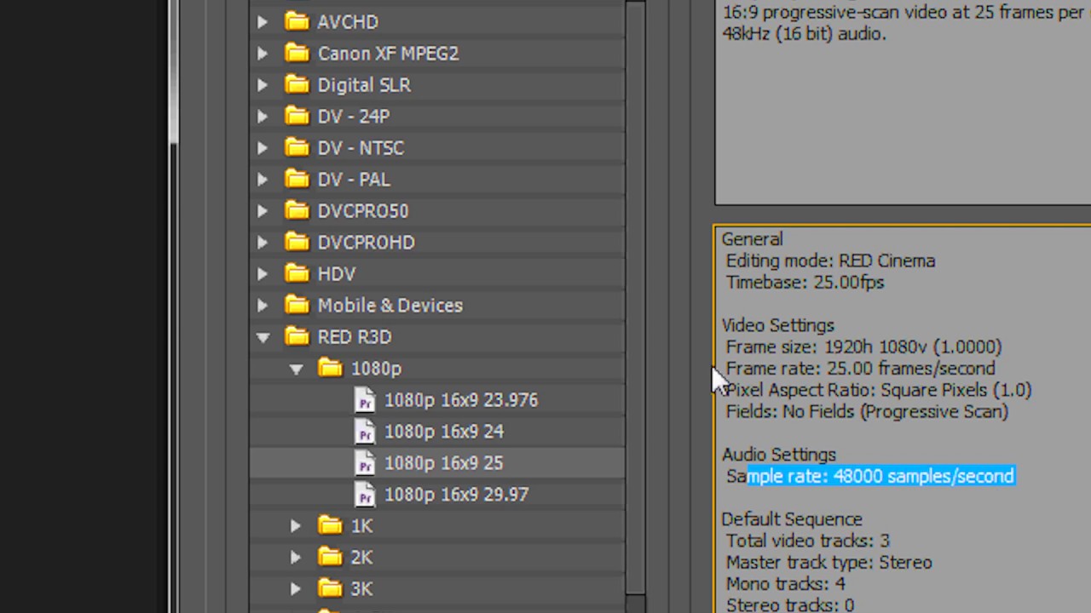Click the 1080p 16x9 23.976 preset icon
The height and width of the screenshot is (613, 1091).
coord(365,400)
